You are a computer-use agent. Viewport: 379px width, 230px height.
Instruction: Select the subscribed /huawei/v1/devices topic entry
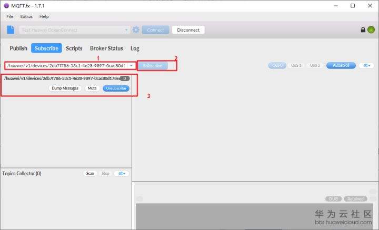[62, 78]
